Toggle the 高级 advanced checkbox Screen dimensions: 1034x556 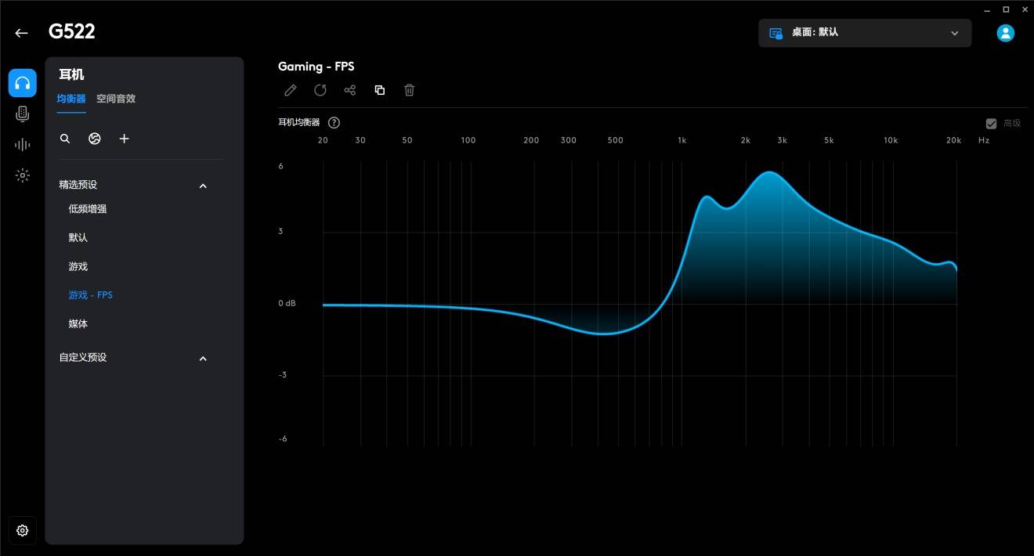pyautogui.click(x=991, y=123)
